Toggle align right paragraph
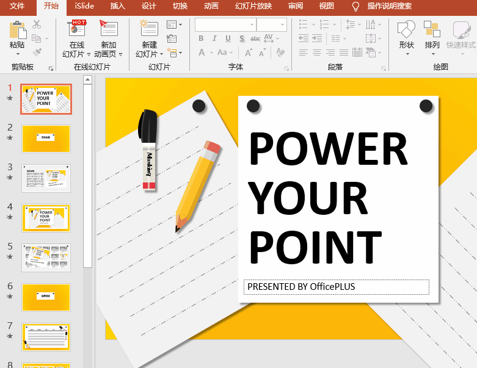This screenshot has width=477, height=368. pyautogui.click(x=330, y=52)
